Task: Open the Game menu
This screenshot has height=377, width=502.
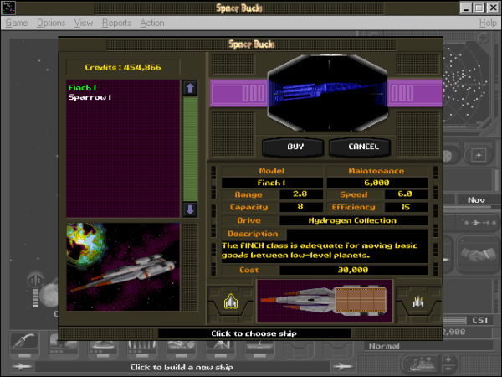Action: click(x=17, y=23)
